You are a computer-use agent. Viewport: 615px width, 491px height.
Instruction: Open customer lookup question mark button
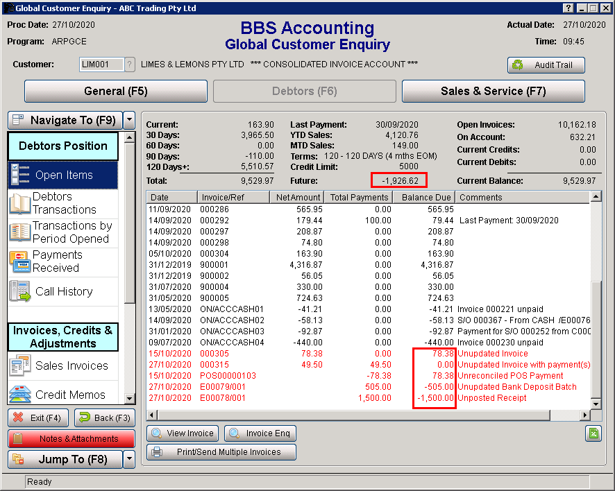pos(130,64)
